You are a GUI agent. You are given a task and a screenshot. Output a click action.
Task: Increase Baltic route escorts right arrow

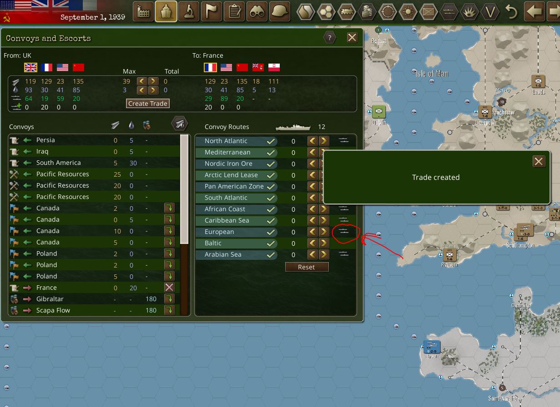coord(323,243)
